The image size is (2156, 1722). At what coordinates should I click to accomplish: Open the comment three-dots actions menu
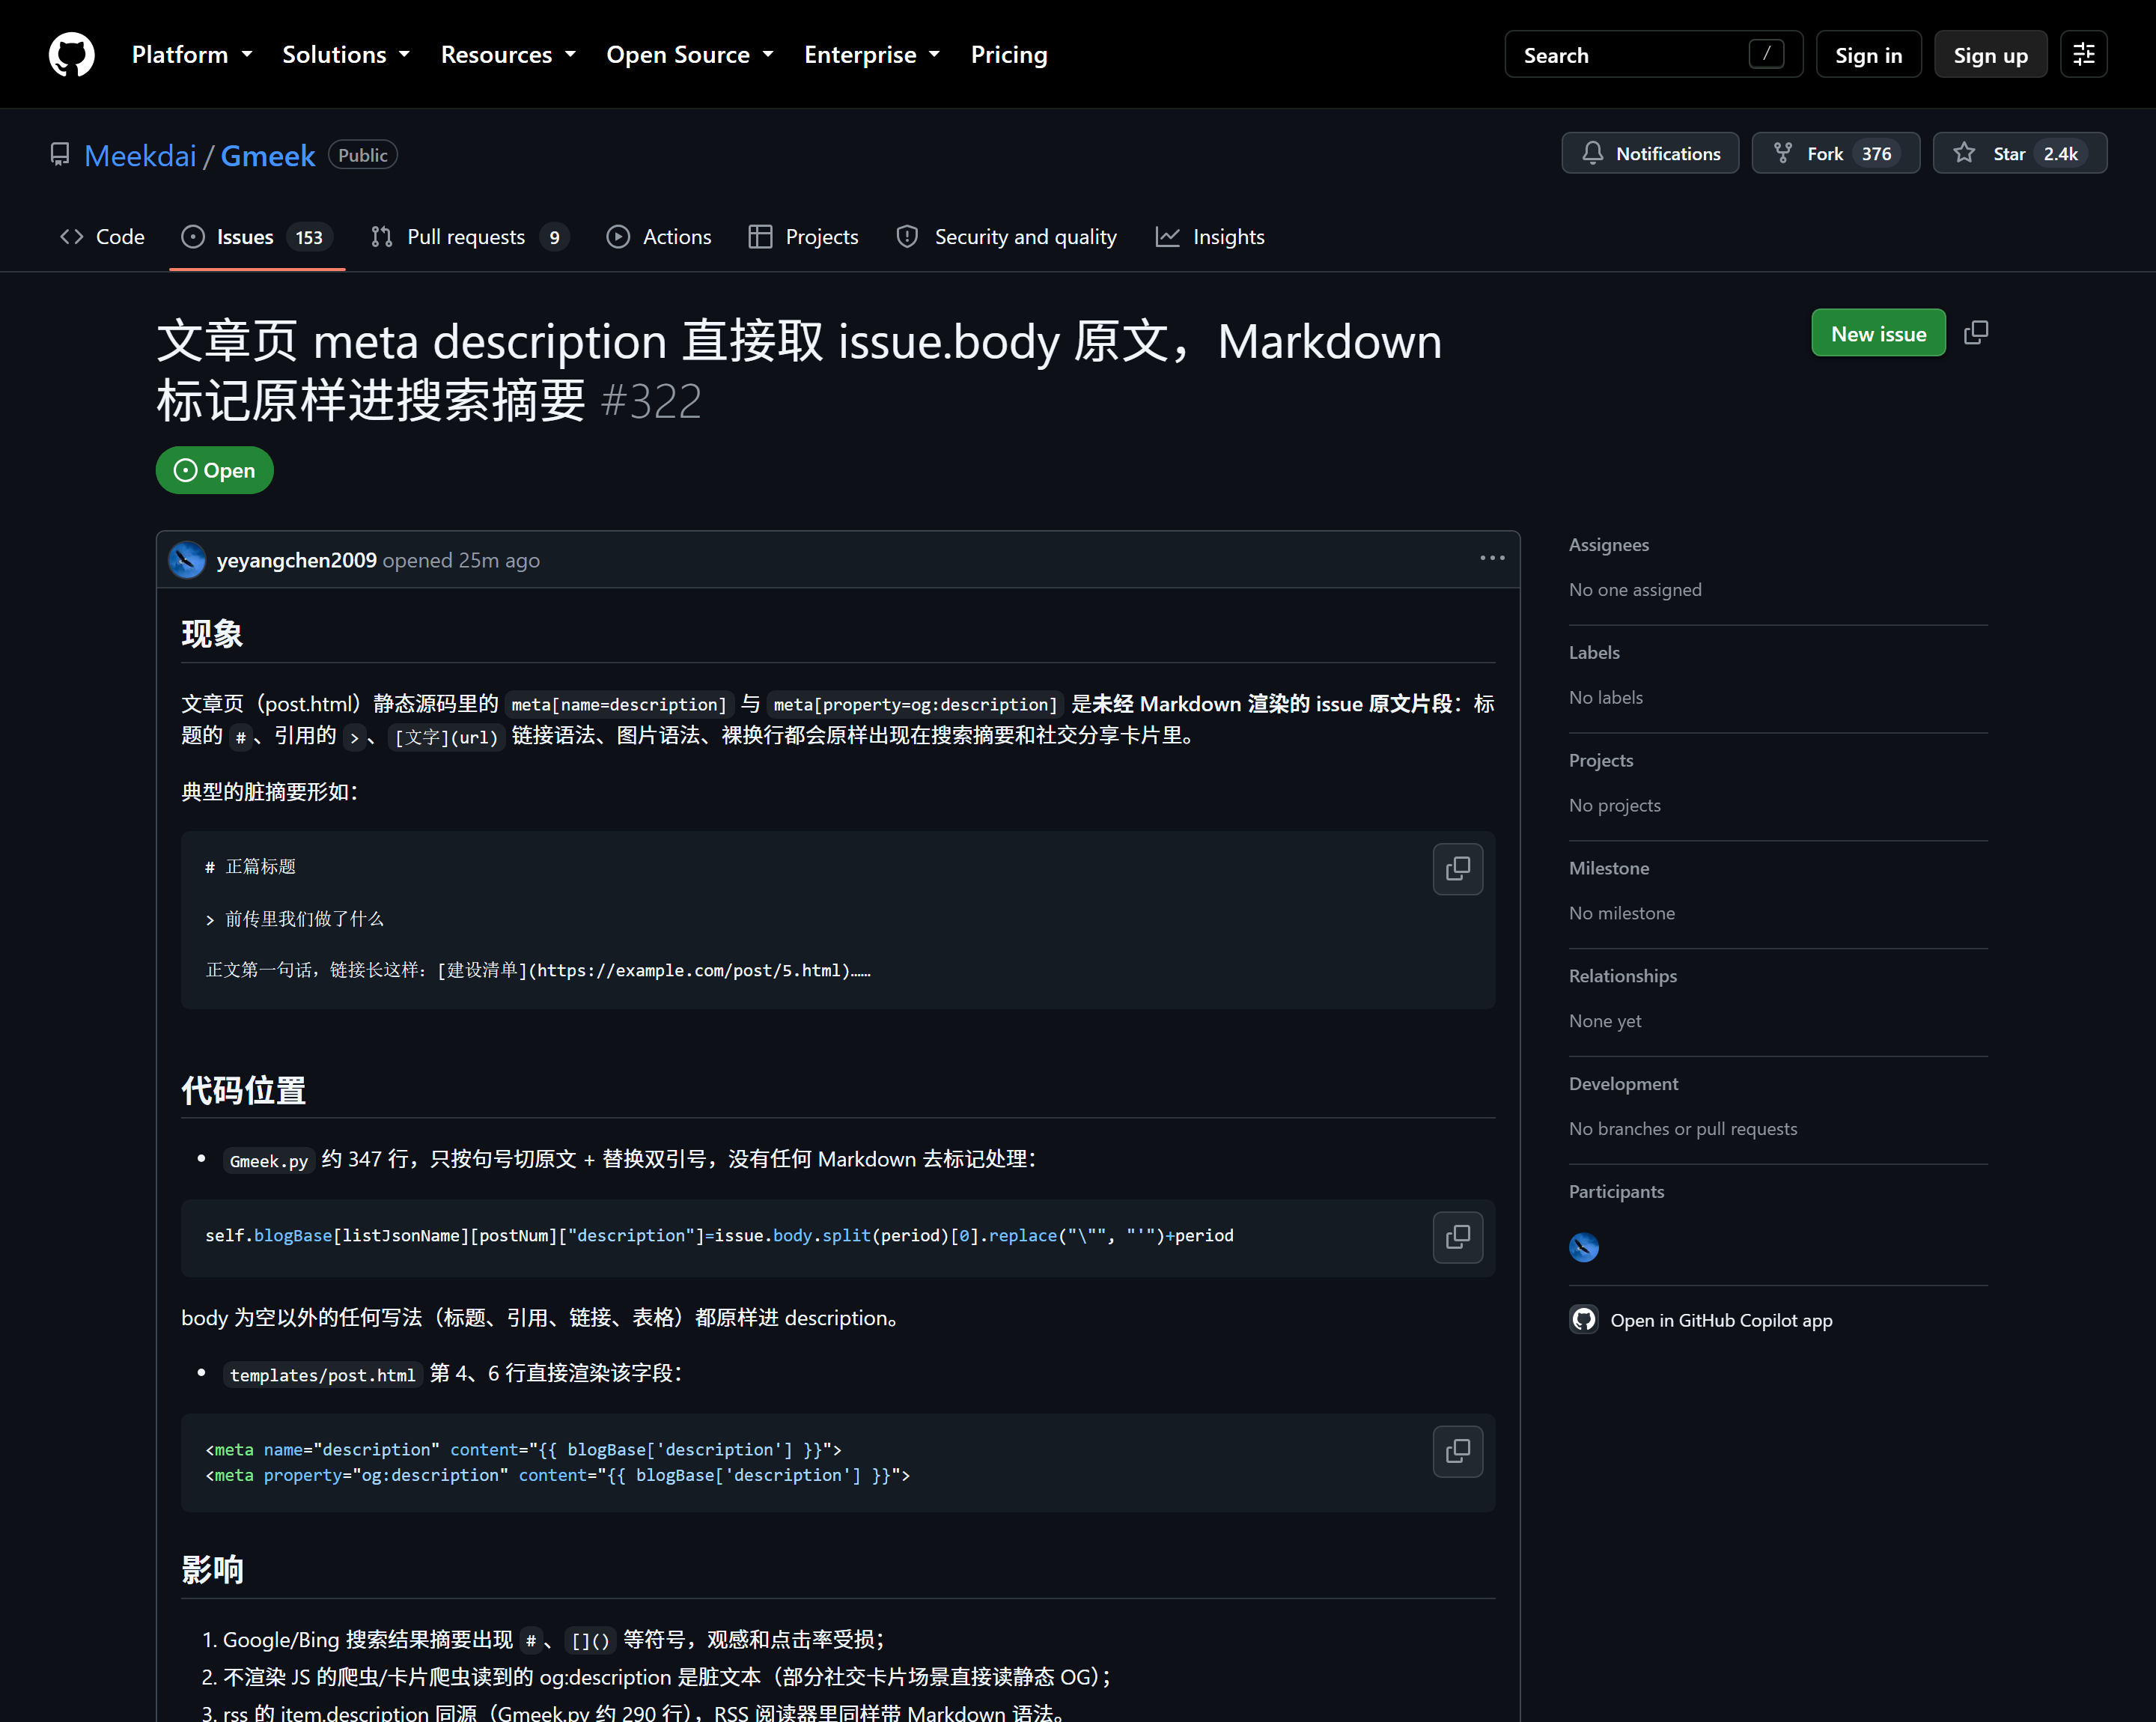pos(1492,558)
